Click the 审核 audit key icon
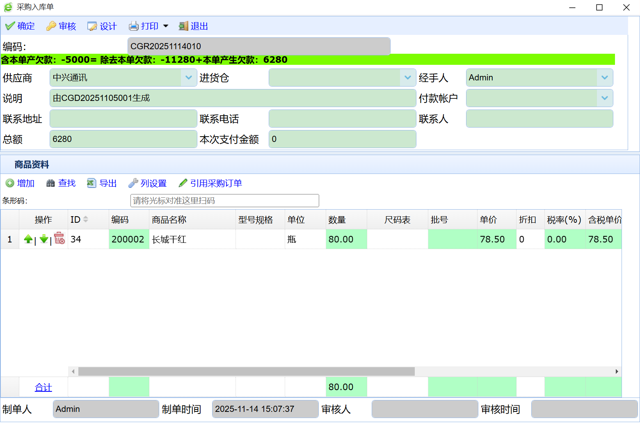Viewport: 640px width, 425px height. (51, 26)
